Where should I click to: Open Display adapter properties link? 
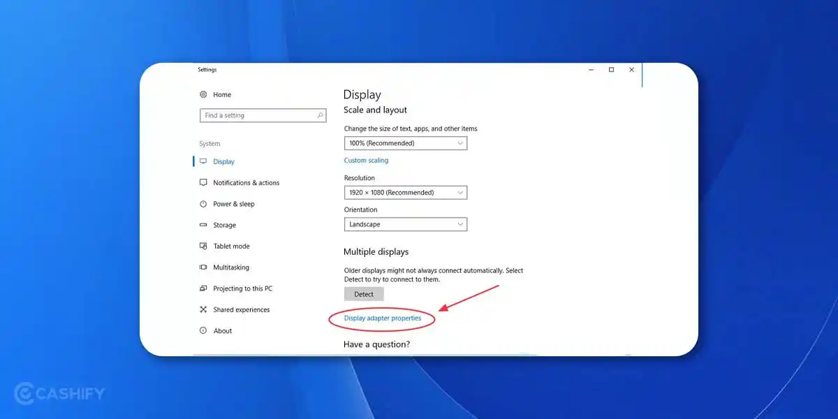(383, 318)
